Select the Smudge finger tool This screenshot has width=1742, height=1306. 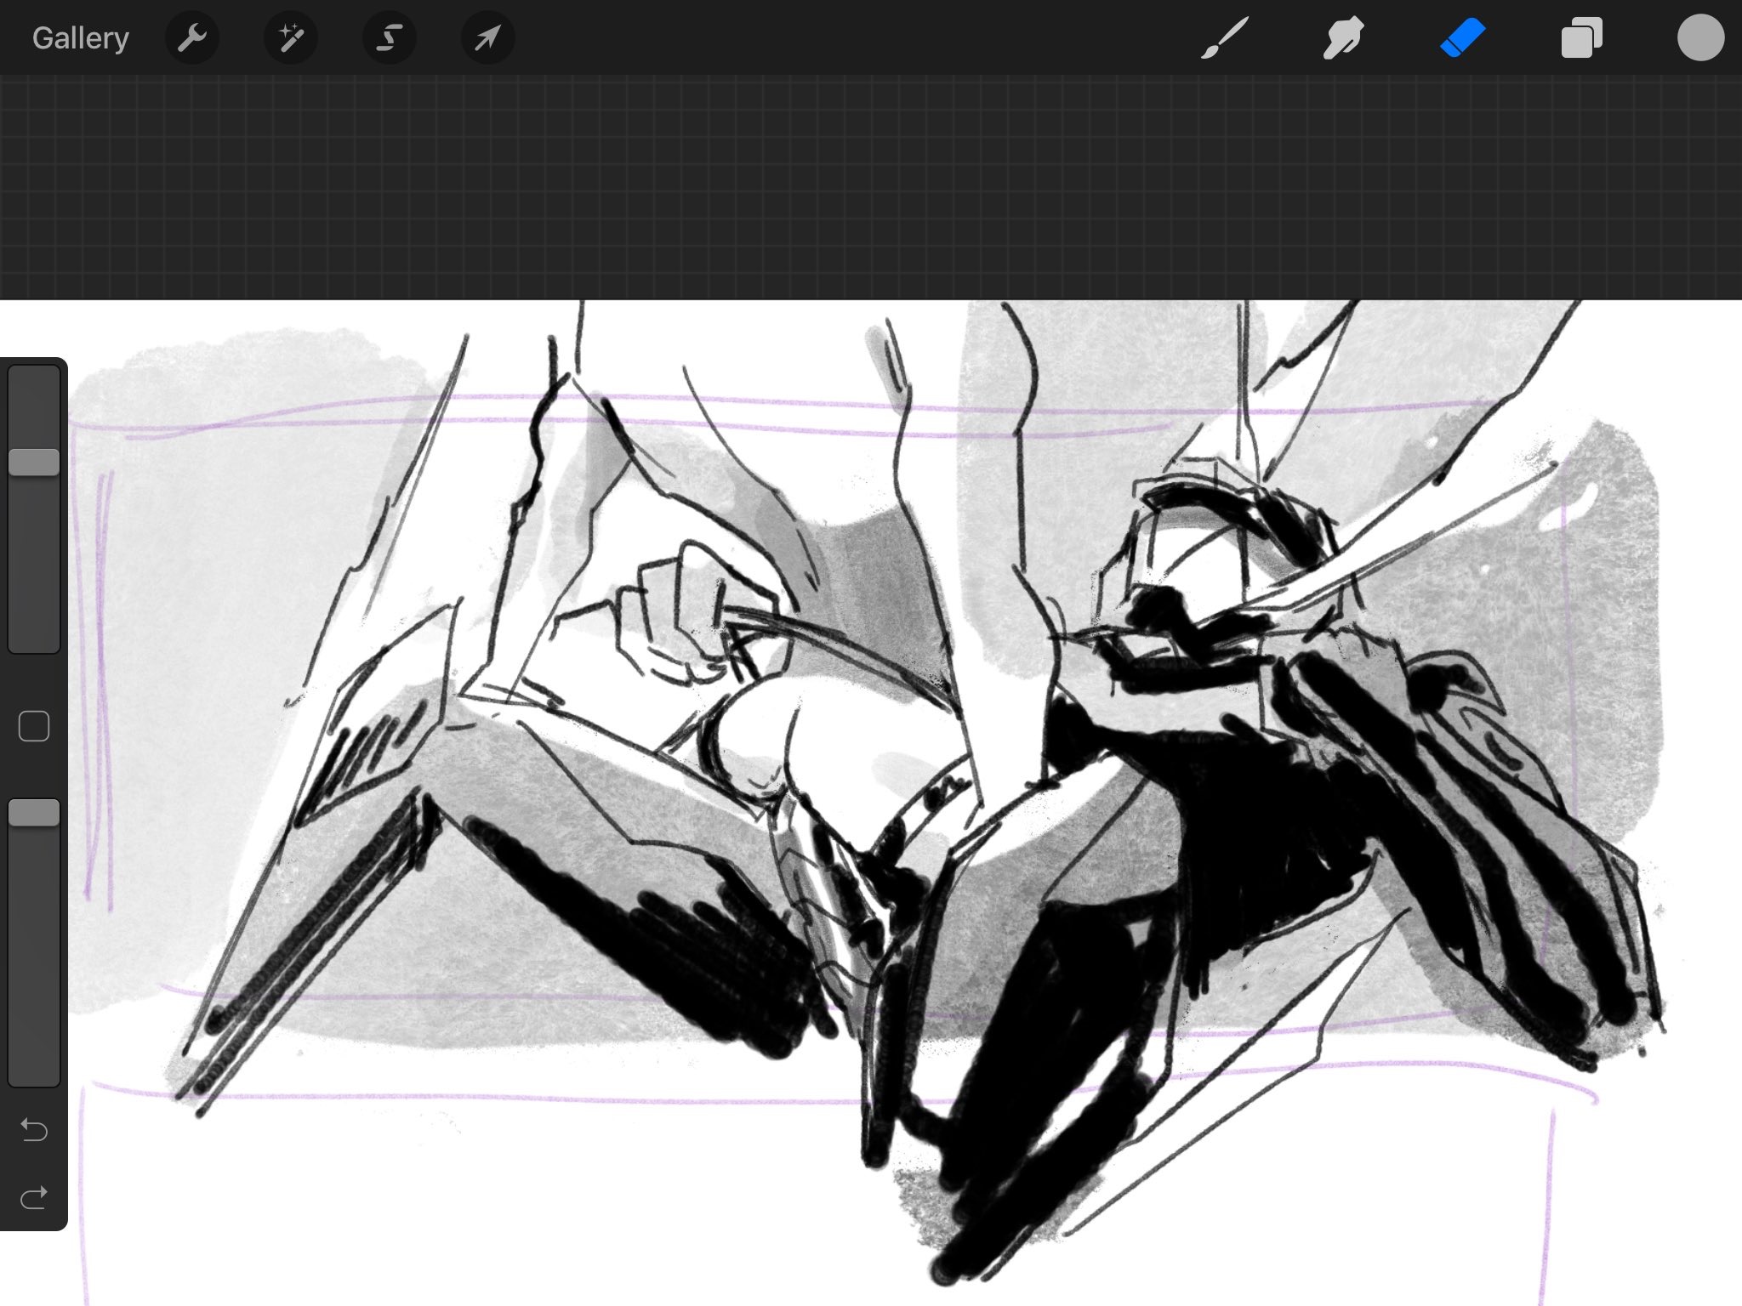[x=1343, y=38]
